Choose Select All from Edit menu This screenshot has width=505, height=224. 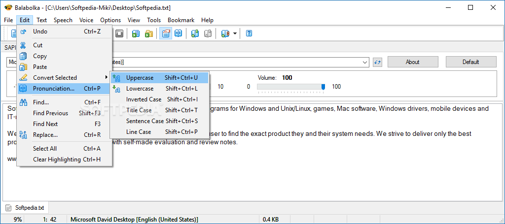pos(65,149)
